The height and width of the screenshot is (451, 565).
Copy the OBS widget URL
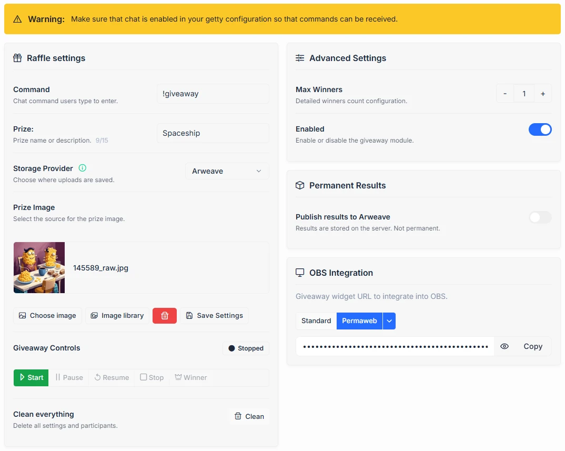[532, 346]
